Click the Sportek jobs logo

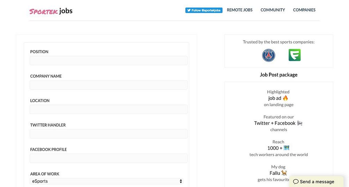(51, 11)
